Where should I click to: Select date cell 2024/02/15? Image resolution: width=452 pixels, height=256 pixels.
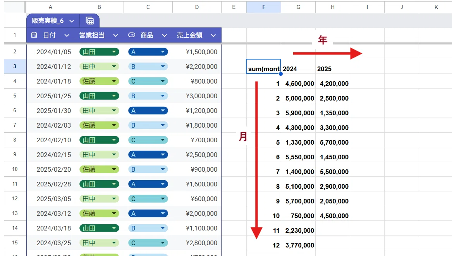51,155
